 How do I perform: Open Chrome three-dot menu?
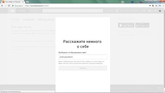coord(163,6)
